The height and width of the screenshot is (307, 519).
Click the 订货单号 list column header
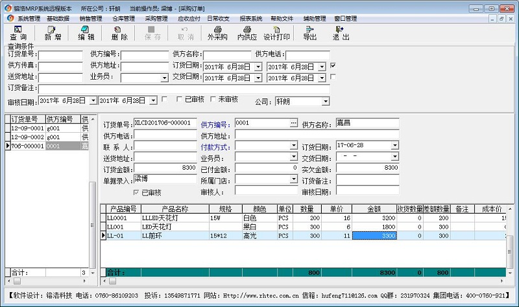coord(28,119)
